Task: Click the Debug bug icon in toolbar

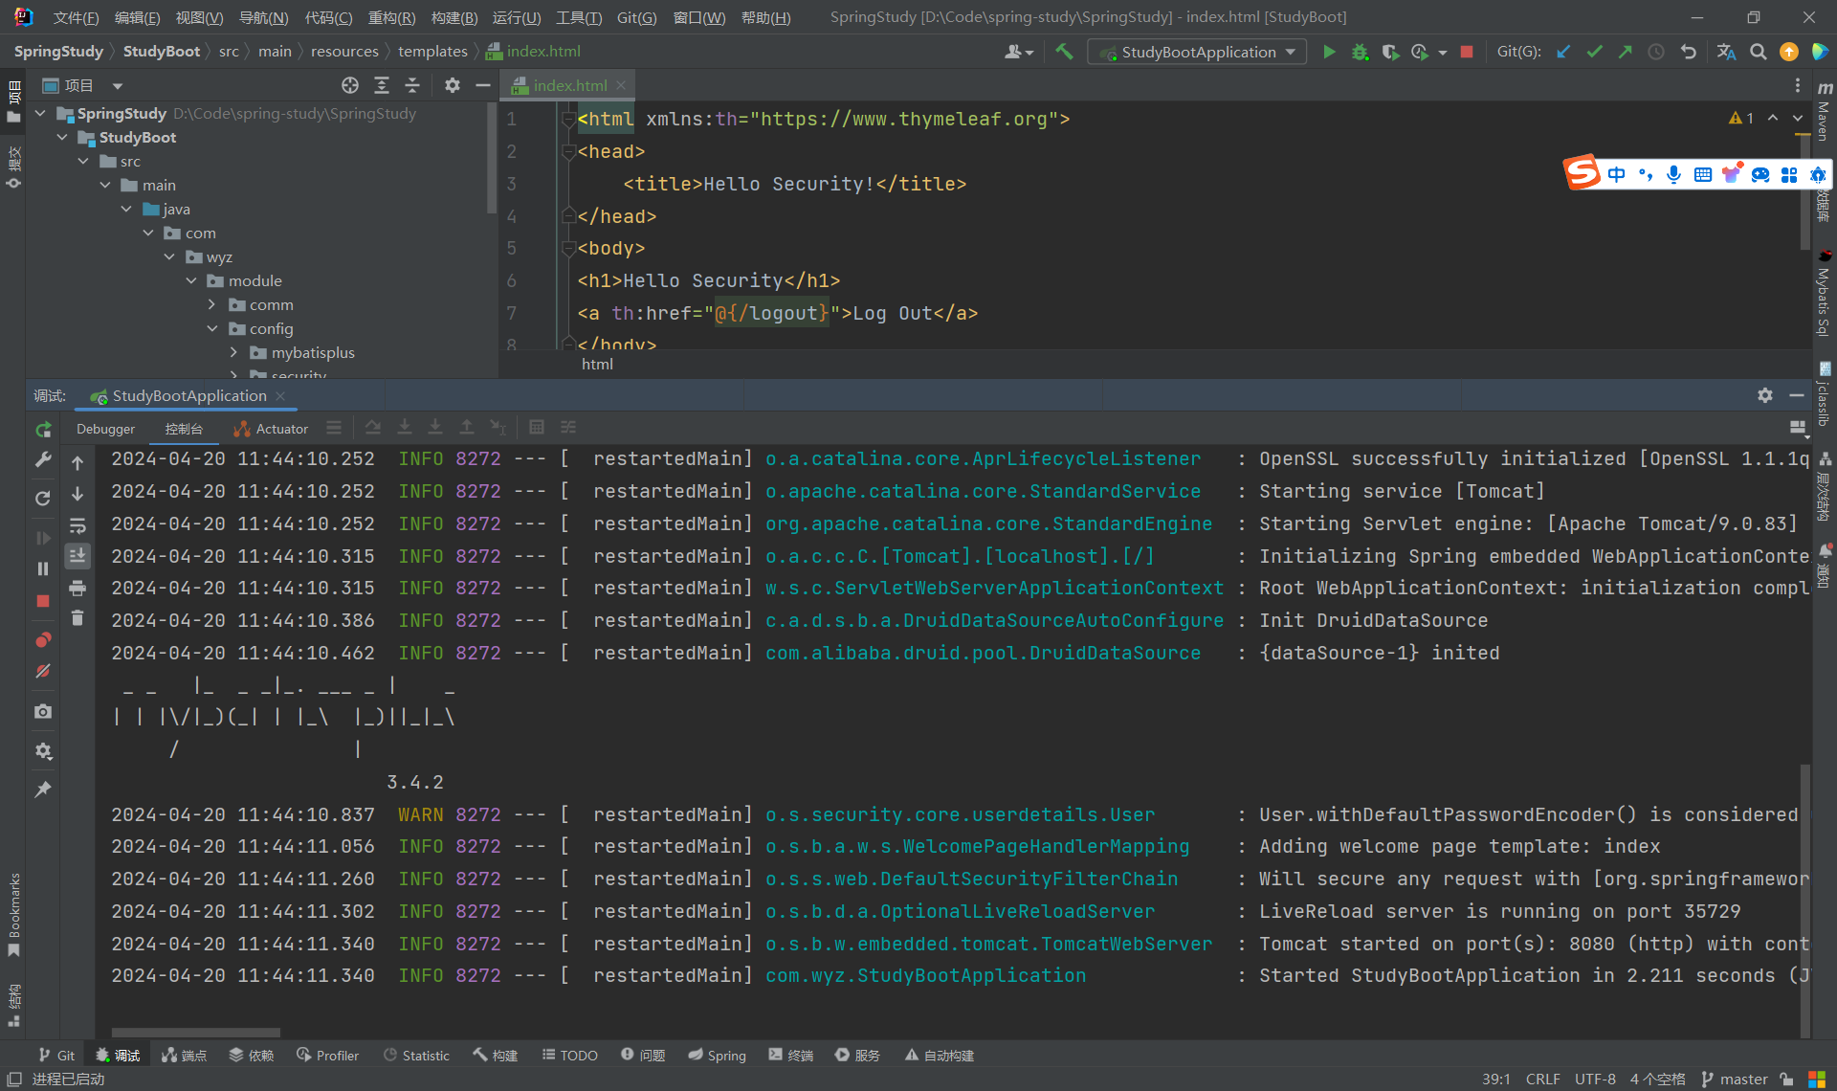Action: point(1360,52)
